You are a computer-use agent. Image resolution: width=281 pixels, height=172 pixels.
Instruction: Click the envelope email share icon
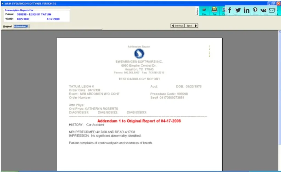coord(272,10)
